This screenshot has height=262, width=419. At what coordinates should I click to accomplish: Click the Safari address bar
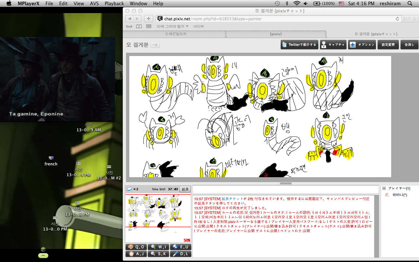click(x=278, y=19)
